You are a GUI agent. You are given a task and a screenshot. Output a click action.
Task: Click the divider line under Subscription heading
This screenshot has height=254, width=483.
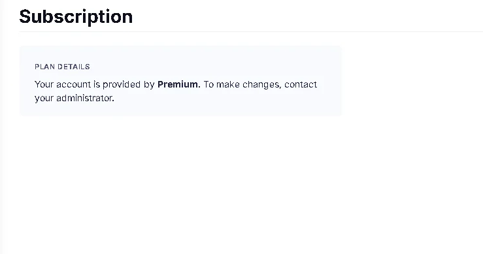click(251, 31)
